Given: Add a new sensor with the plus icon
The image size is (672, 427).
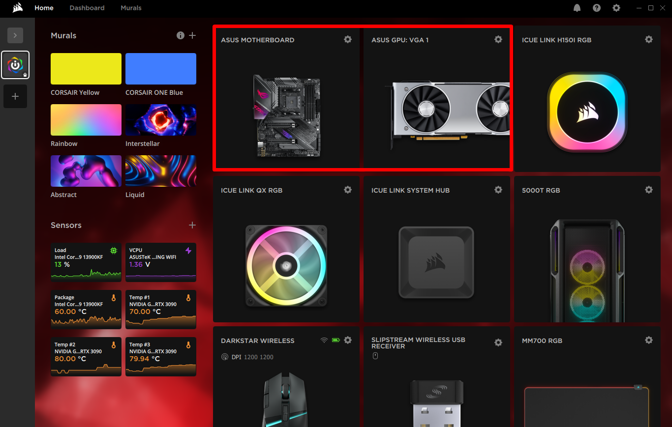Looking at the screenshot, I should coord(192,225).
